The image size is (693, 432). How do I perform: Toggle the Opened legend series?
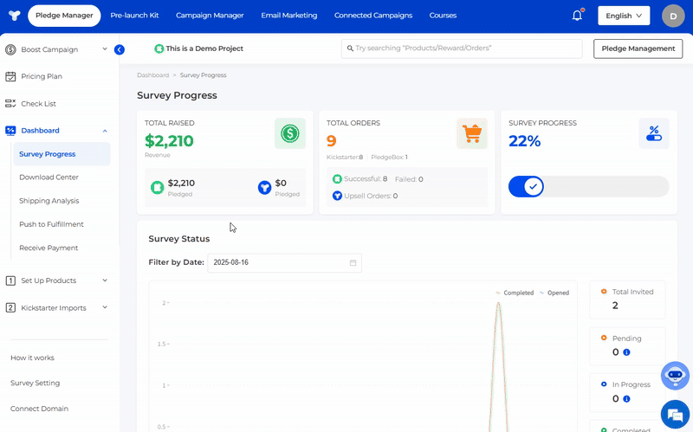tap(554, 293)
